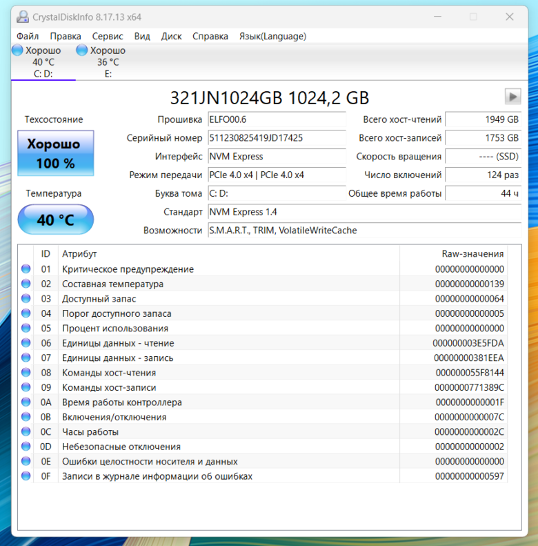Click the status orb of attribute 09
This screenshot has width=538, height=546.
point(26,387)
